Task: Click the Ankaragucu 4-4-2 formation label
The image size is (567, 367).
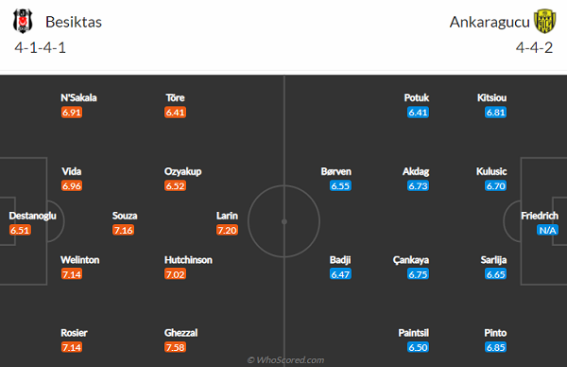Action: point(535,48)
